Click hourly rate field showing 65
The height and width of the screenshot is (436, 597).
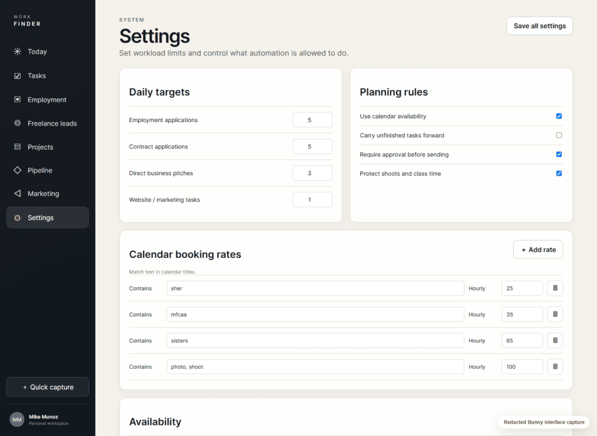point(522,340)
